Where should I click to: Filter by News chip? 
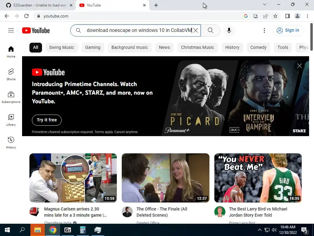(x=164, y=48)
